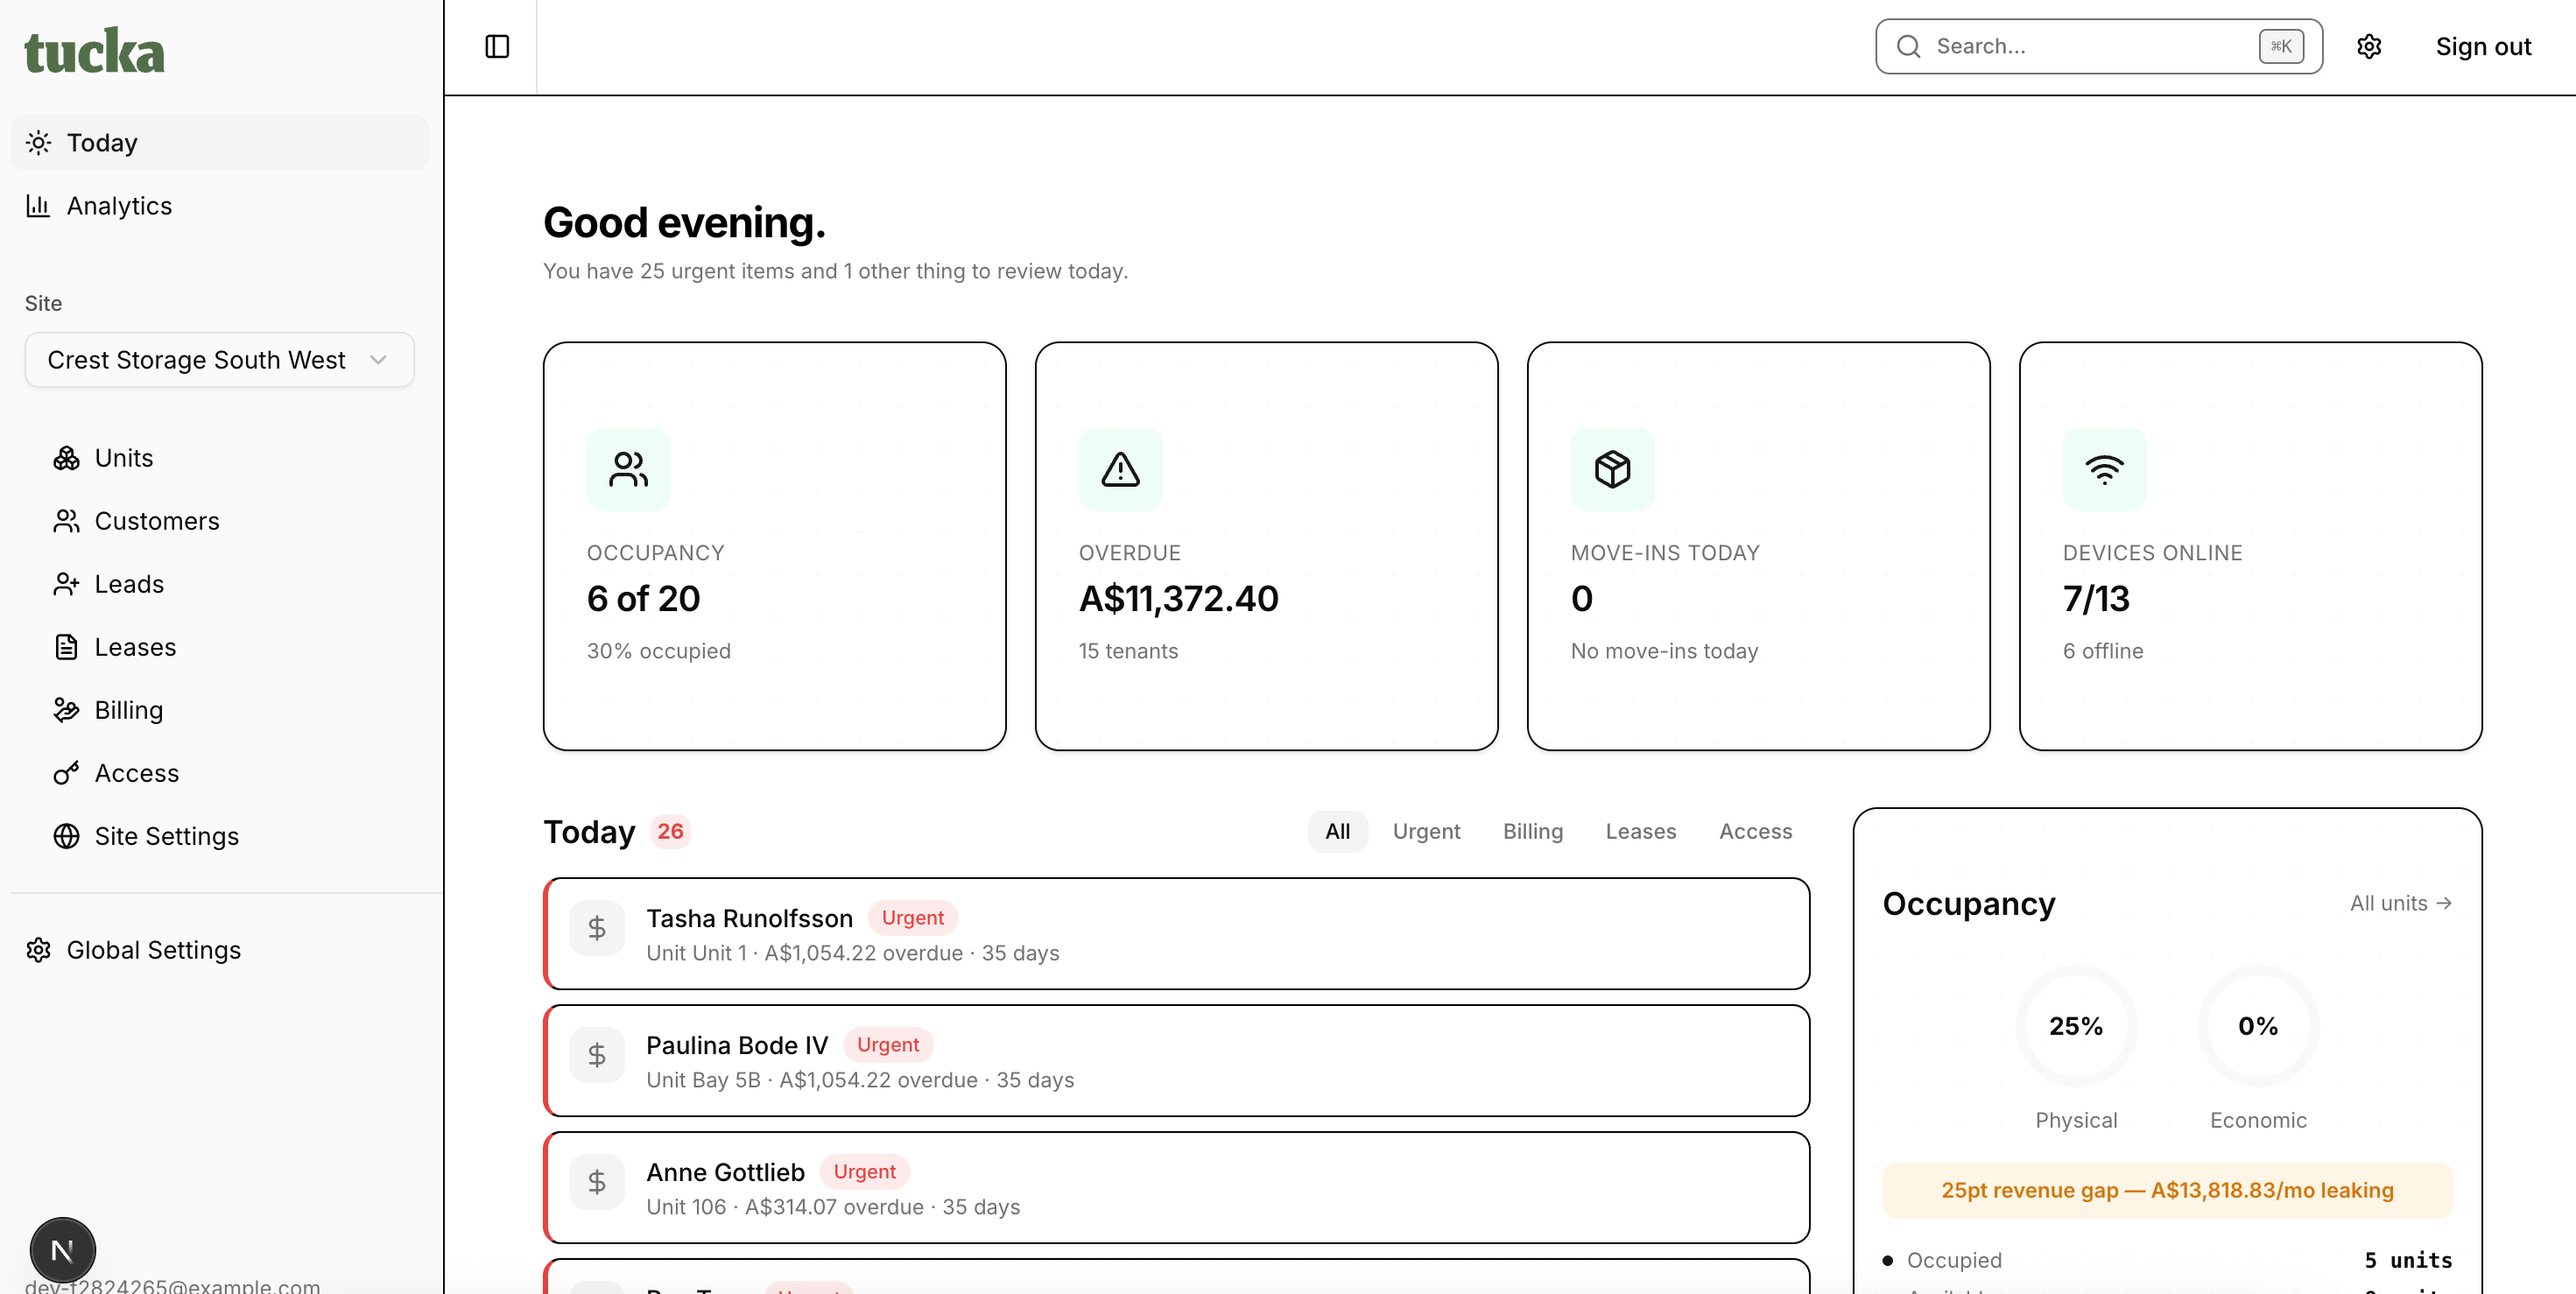Switch to the Urgent filter tab
Viewport: 2576px width, 1294px height.
point(1426,831)
